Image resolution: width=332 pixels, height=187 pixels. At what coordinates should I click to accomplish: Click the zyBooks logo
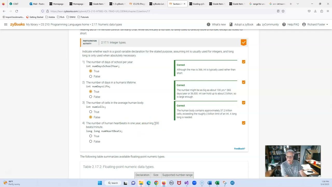pyautogui.click(x=17, y=24)
